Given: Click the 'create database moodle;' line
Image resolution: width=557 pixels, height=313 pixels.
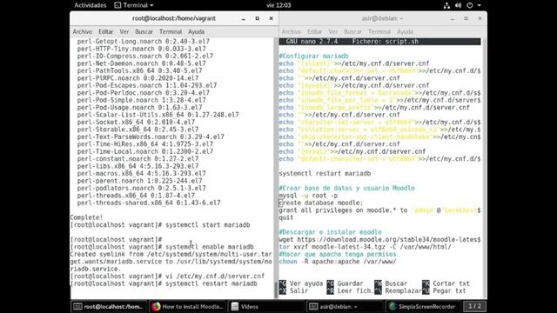Looking at the screenshot, I should point(321,203).
